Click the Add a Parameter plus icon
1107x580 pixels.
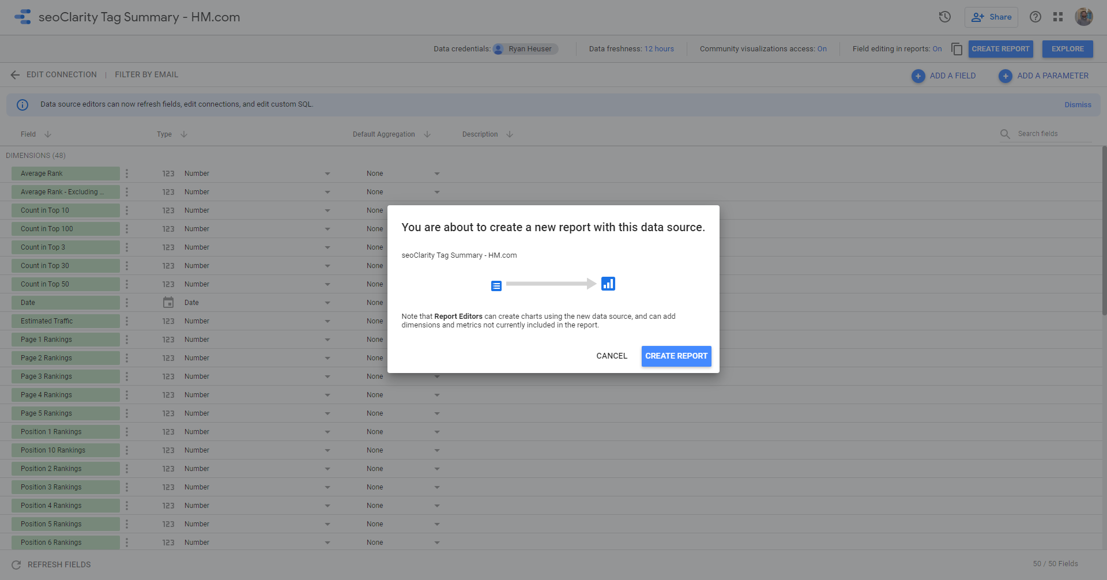(1006, 76)
